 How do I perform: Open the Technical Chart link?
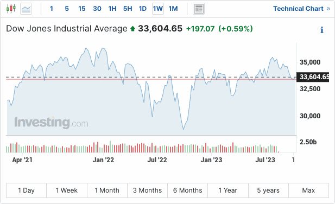pyautogui.click(x=302, y=9)
